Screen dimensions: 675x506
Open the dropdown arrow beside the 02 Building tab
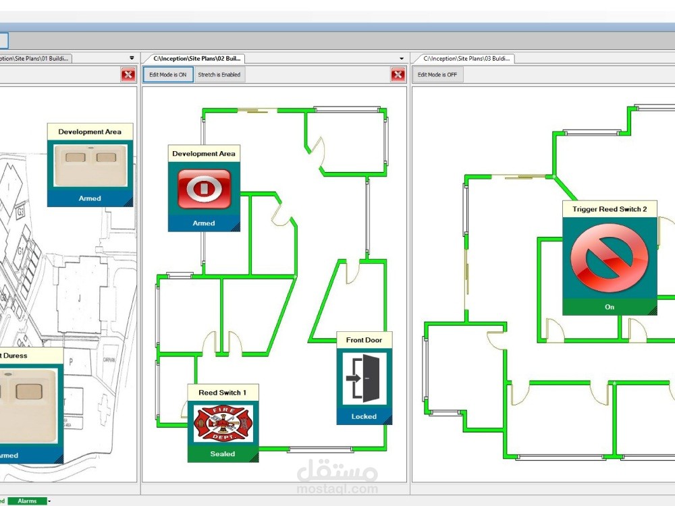402,58
